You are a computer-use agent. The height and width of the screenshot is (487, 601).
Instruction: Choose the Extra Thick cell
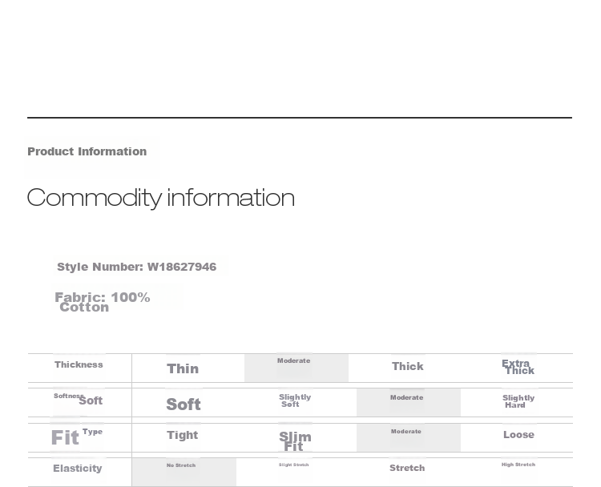point(518,367)
